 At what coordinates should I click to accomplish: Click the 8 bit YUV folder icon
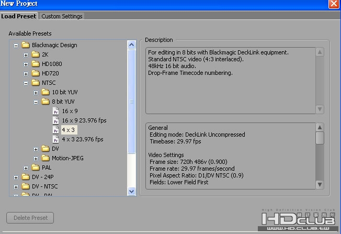46,102
